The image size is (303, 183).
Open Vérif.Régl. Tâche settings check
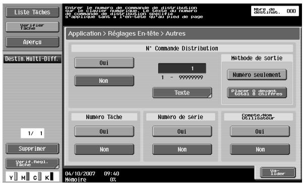(x=32, y=163)
